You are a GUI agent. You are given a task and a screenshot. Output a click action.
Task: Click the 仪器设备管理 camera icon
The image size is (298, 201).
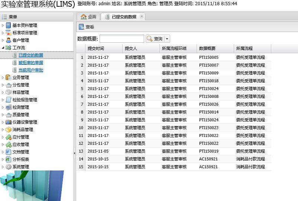pyautogui.click(x=9, y=122)
